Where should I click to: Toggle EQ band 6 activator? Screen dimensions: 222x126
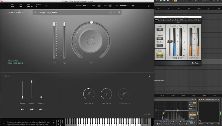pos(171,124)
